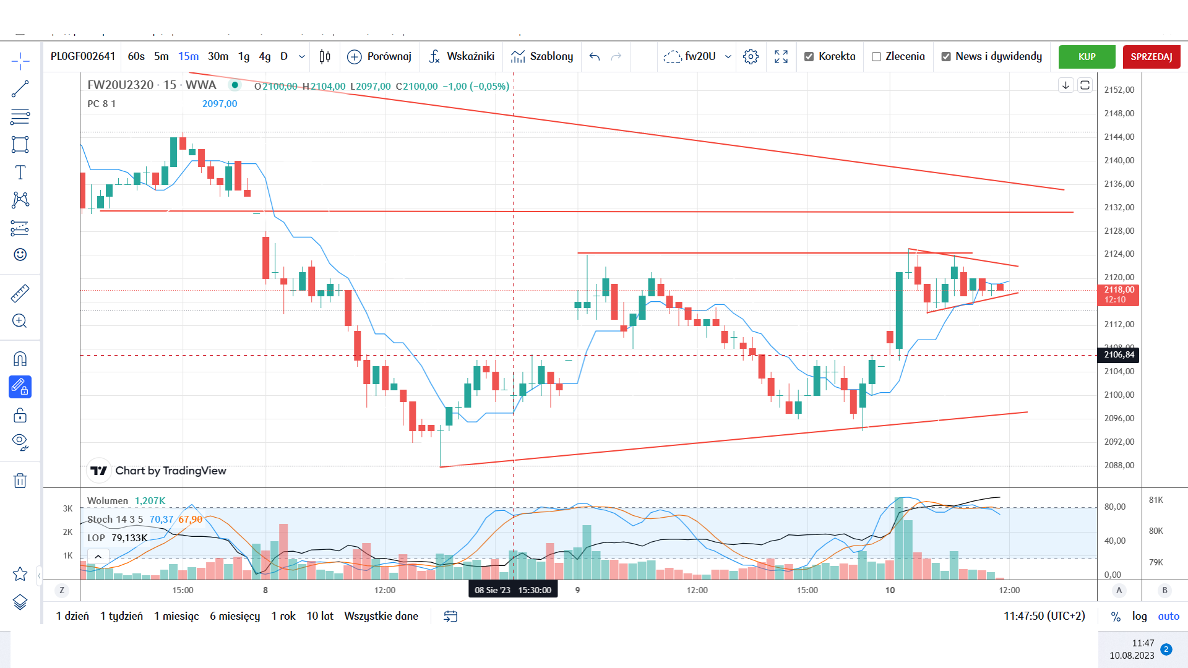The image size is (1188, 668).
Task: Activate the zoom-in magnifier tool
Action: click(20, 320)
